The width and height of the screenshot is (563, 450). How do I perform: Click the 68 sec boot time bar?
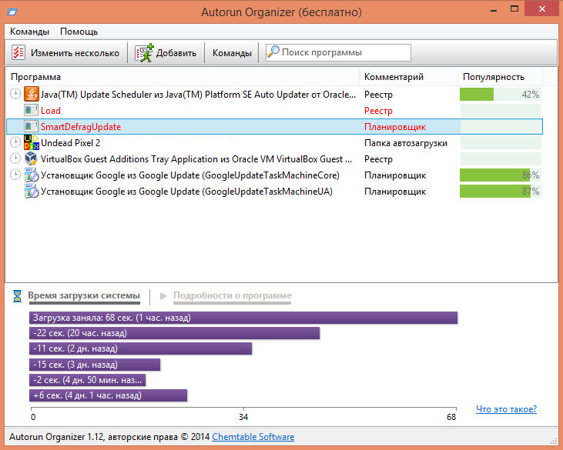tap(243, 318)
